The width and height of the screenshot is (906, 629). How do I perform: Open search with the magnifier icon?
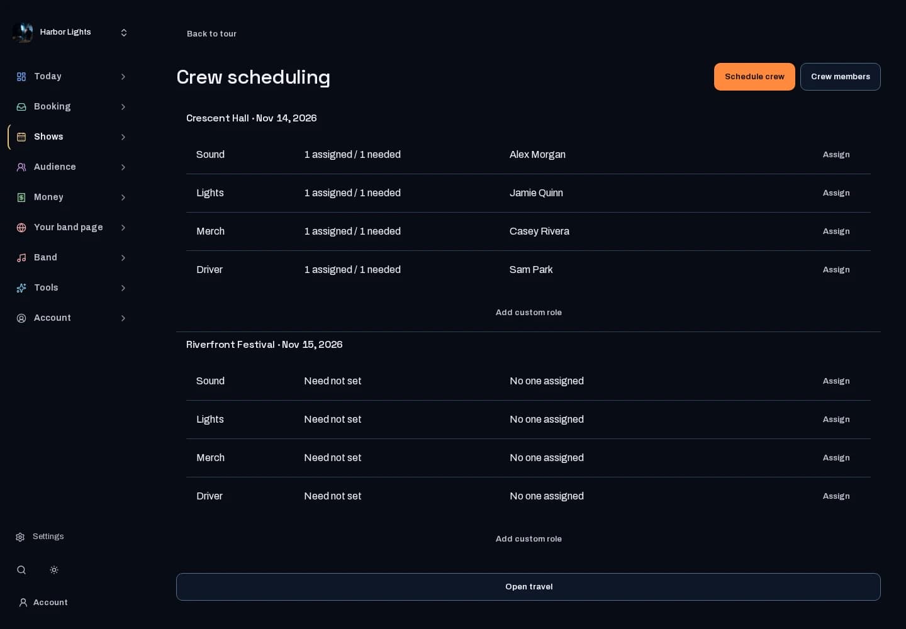(x=21, y=570)
